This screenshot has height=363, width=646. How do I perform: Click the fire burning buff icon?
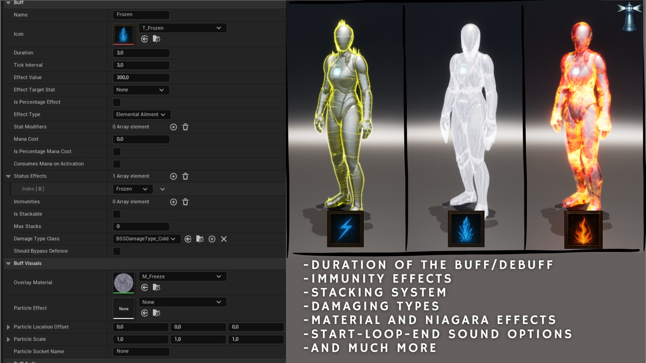click(583, 230)
